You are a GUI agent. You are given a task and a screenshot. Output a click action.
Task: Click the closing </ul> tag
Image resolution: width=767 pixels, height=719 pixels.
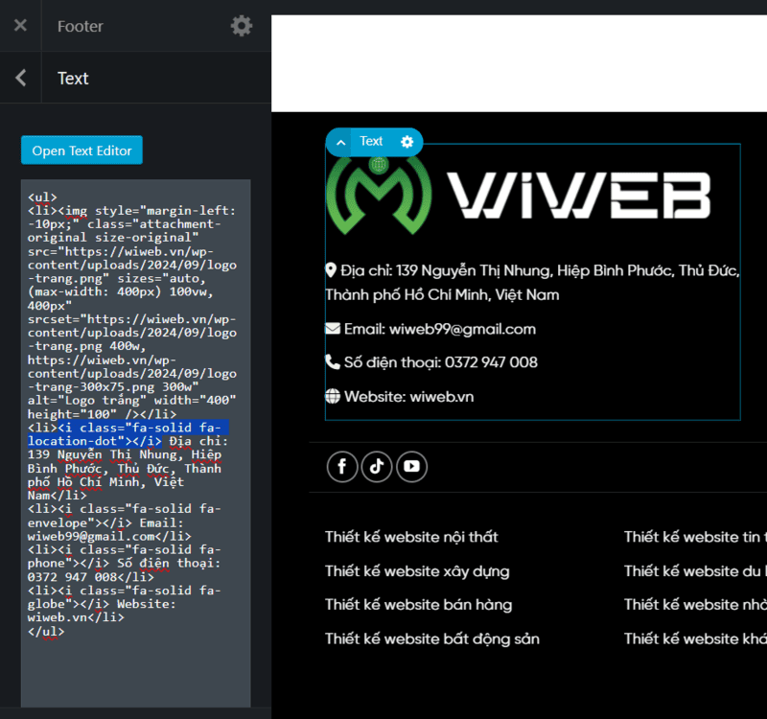coord(46,632)
